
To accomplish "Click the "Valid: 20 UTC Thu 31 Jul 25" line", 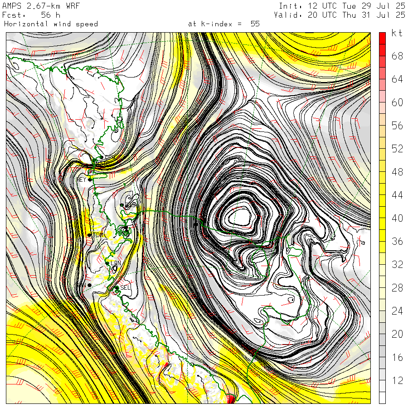I will pyautogui.click(x=340, y=15).
